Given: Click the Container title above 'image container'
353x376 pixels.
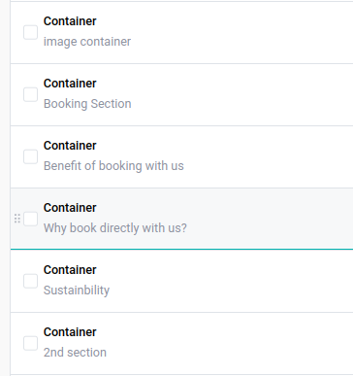Looking at the screenshot, I should coord(70,21).
